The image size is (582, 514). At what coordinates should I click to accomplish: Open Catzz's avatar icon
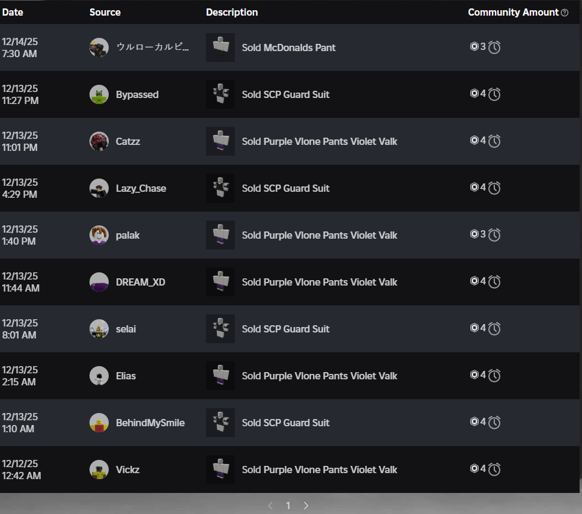pyautogui.click(x=99, y=141)
